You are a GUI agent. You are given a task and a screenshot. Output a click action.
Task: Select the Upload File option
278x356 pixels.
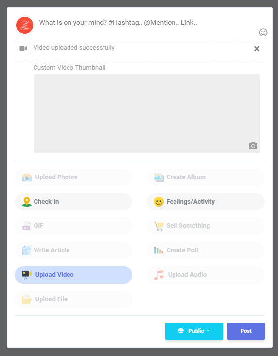(x=73, y=299)
